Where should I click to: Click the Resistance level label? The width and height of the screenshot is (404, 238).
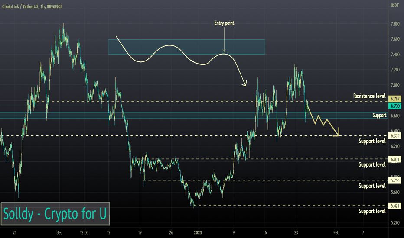pos(369,96)
